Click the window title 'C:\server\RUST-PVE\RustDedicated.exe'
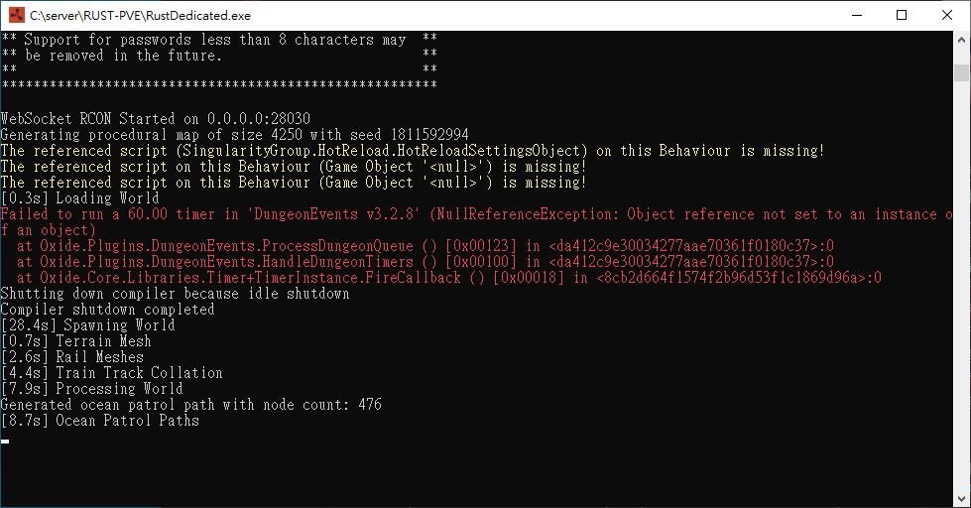The image size is (971, 508). (x=141, y=16)
